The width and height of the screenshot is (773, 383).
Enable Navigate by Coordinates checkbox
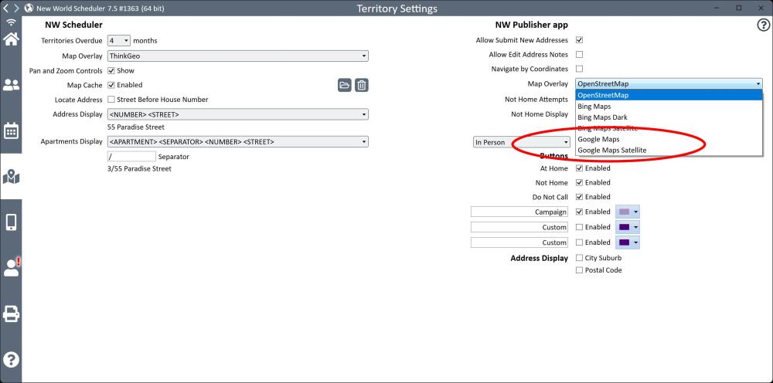tap(579, 69)
